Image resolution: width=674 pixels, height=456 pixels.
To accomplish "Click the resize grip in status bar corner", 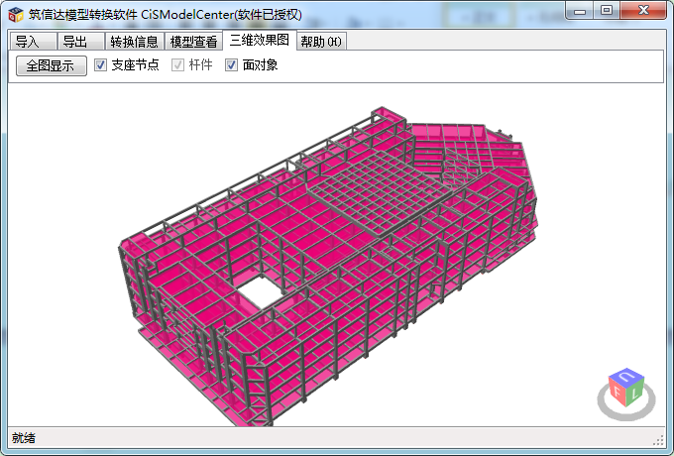I will [658, 438].
